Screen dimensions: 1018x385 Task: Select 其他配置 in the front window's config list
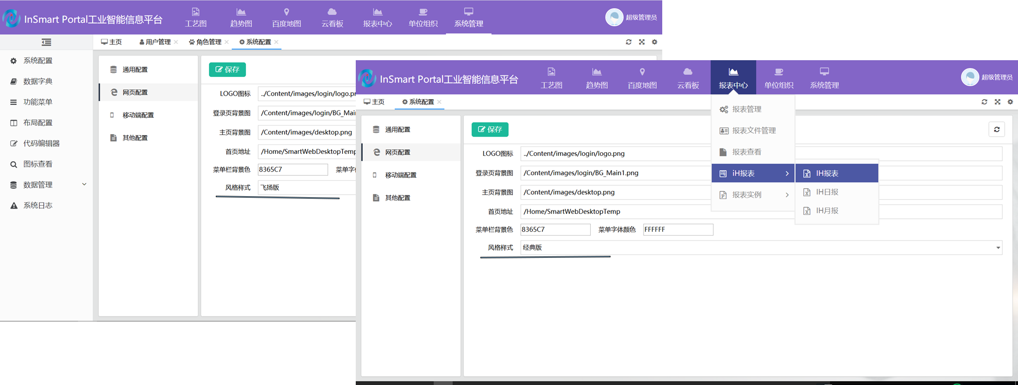[411, 198]
